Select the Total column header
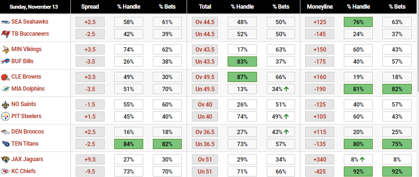This screenshot has height=177, width=419. coord(205,7)
